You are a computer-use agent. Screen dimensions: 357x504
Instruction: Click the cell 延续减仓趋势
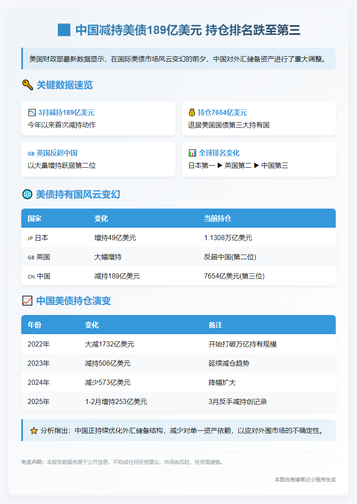click(x=229, y=363)
